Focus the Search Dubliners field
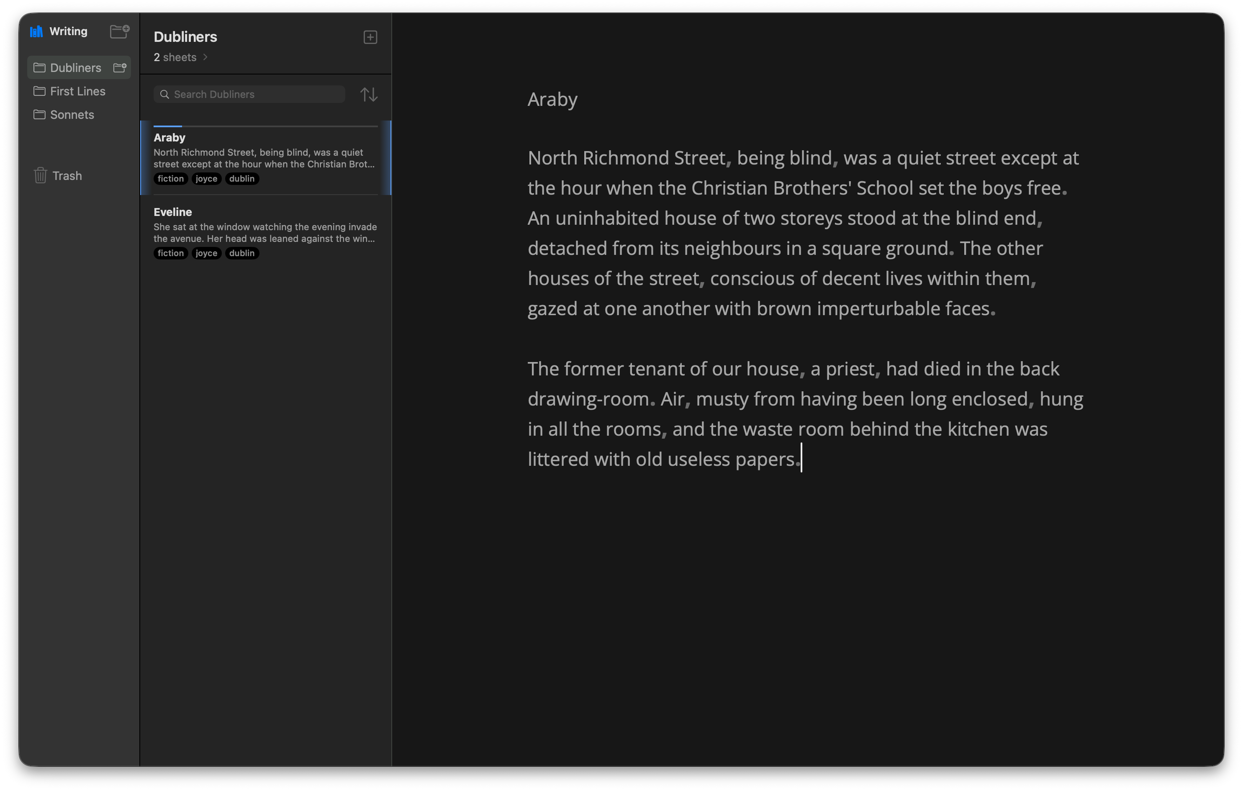The image size is (1243, 791). pyautogui.click(x=249, y=95)
